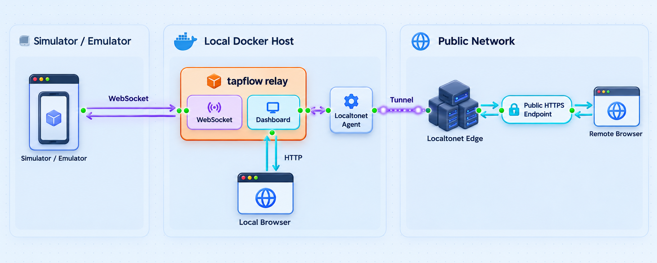Click the "Simulator / Emulator" caption under phone

pos(54,158)
